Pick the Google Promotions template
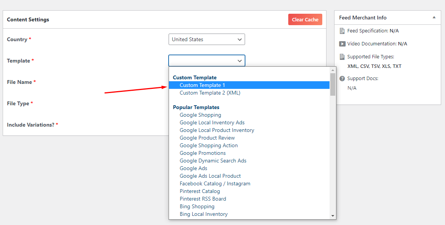Screen dimensions: 445x225 (249, 153)
